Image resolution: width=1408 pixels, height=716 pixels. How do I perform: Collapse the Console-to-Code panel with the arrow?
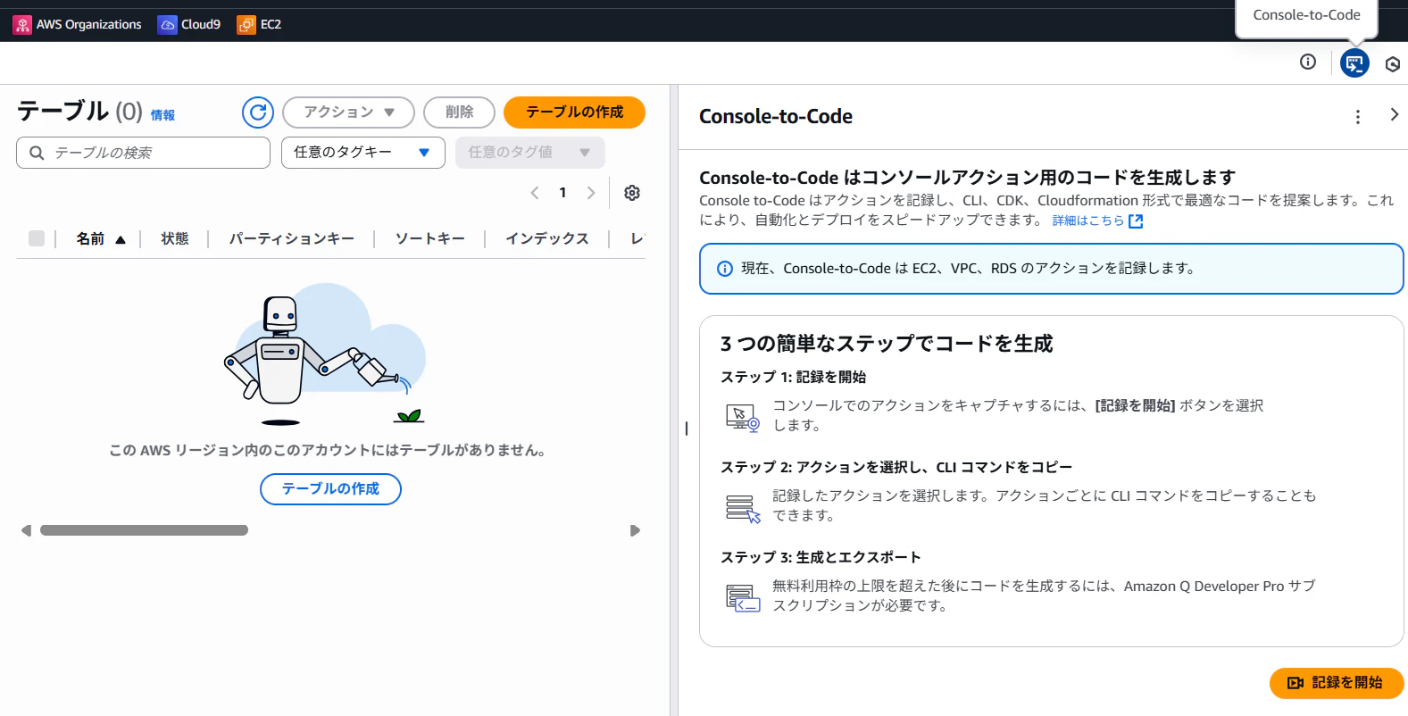point(1394,114)
